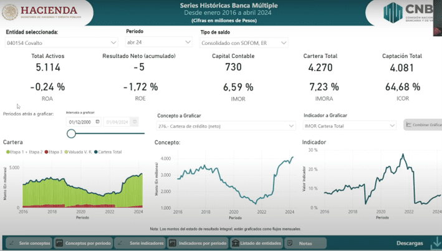Image resolution: width=442 pixels, height=251 pixels.
Task: Open calendar picker for start date 01/12/2000
Action: 97,122
